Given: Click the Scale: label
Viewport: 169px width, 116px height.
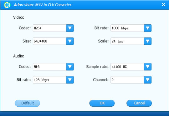Looking at the screenshot, I should 103,41.
